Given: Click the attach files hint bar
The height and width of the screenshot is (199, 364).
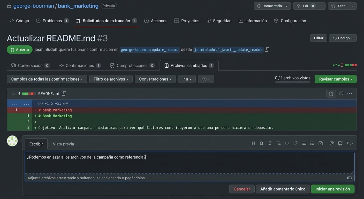Looking at the screenshot, I should point(189,178).
